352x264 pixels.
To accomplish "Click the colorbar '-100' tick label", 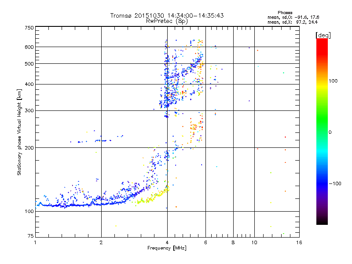I will (x=335, y=183).
